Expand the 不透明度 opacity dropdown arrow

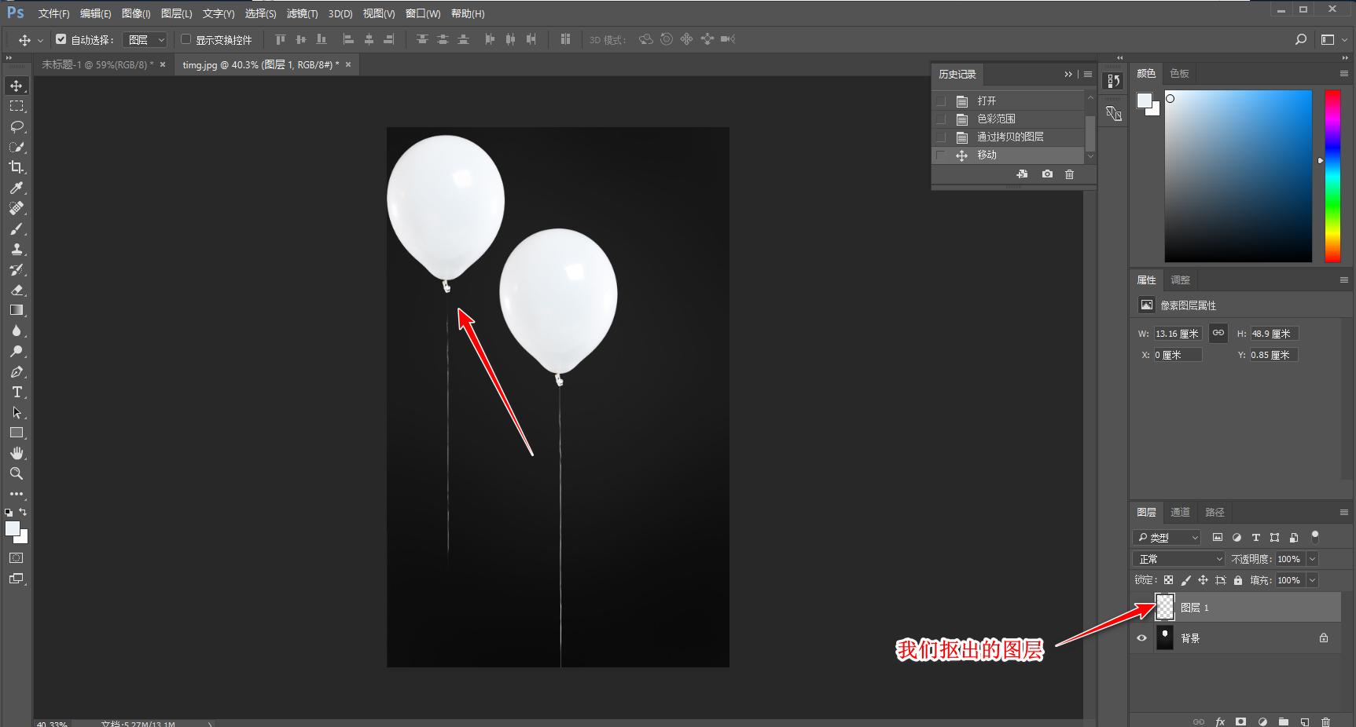coord(1312,559)
